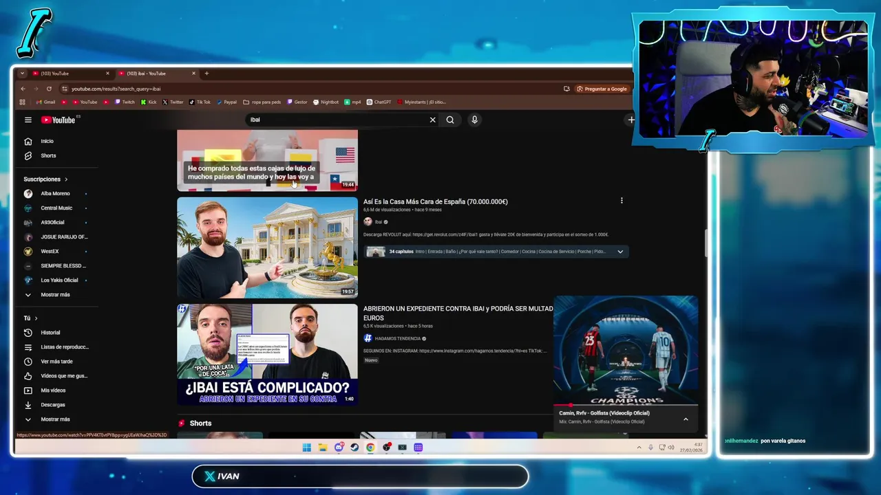Open the Tú section chevron
The width and height of the screenshot is (881, 495).
coord(36,318)
